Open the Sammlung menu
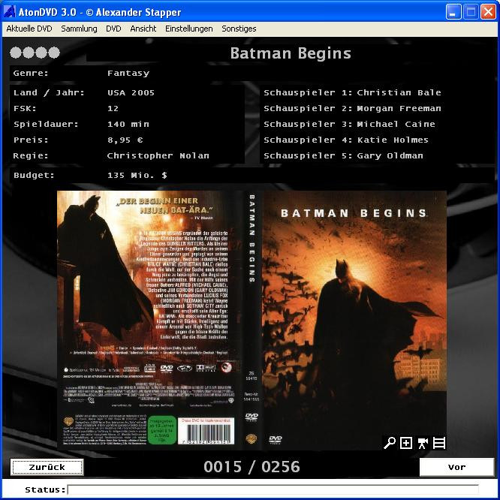This screenshot has width=500, height=500. pyautogui.click(x=79, y=29)
